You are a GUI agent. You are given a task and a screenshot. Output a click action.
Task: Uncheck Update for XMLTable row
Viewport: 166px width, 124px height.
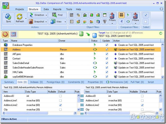(107, 72)
